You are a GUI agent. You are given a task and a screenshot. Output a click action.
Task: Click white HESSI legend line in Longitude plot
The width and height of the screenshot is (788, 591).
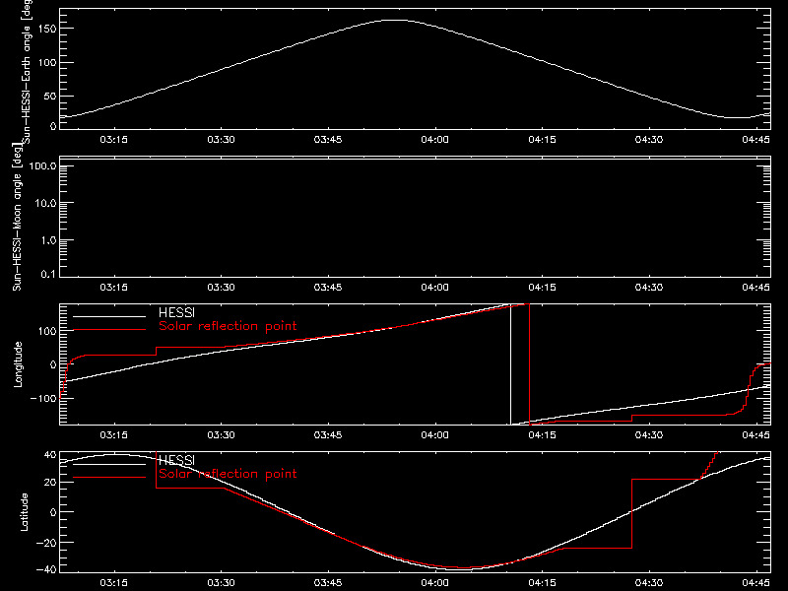click(x=109, y=316)
